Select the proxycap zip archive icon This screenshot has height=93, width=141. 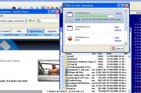pyautogui.click(x=66, y=78)
